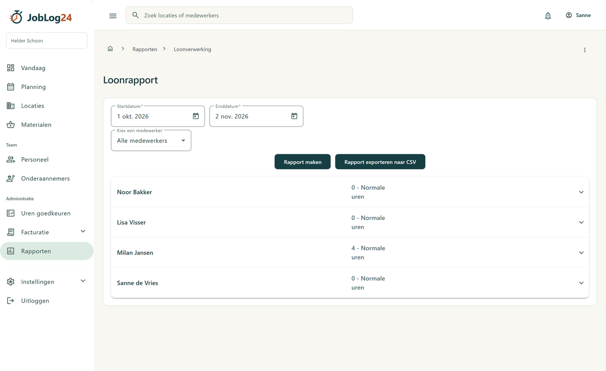Expand Lisa Visser's row chevron
Viewport: 606px width, 371px height.
[581, 222]
